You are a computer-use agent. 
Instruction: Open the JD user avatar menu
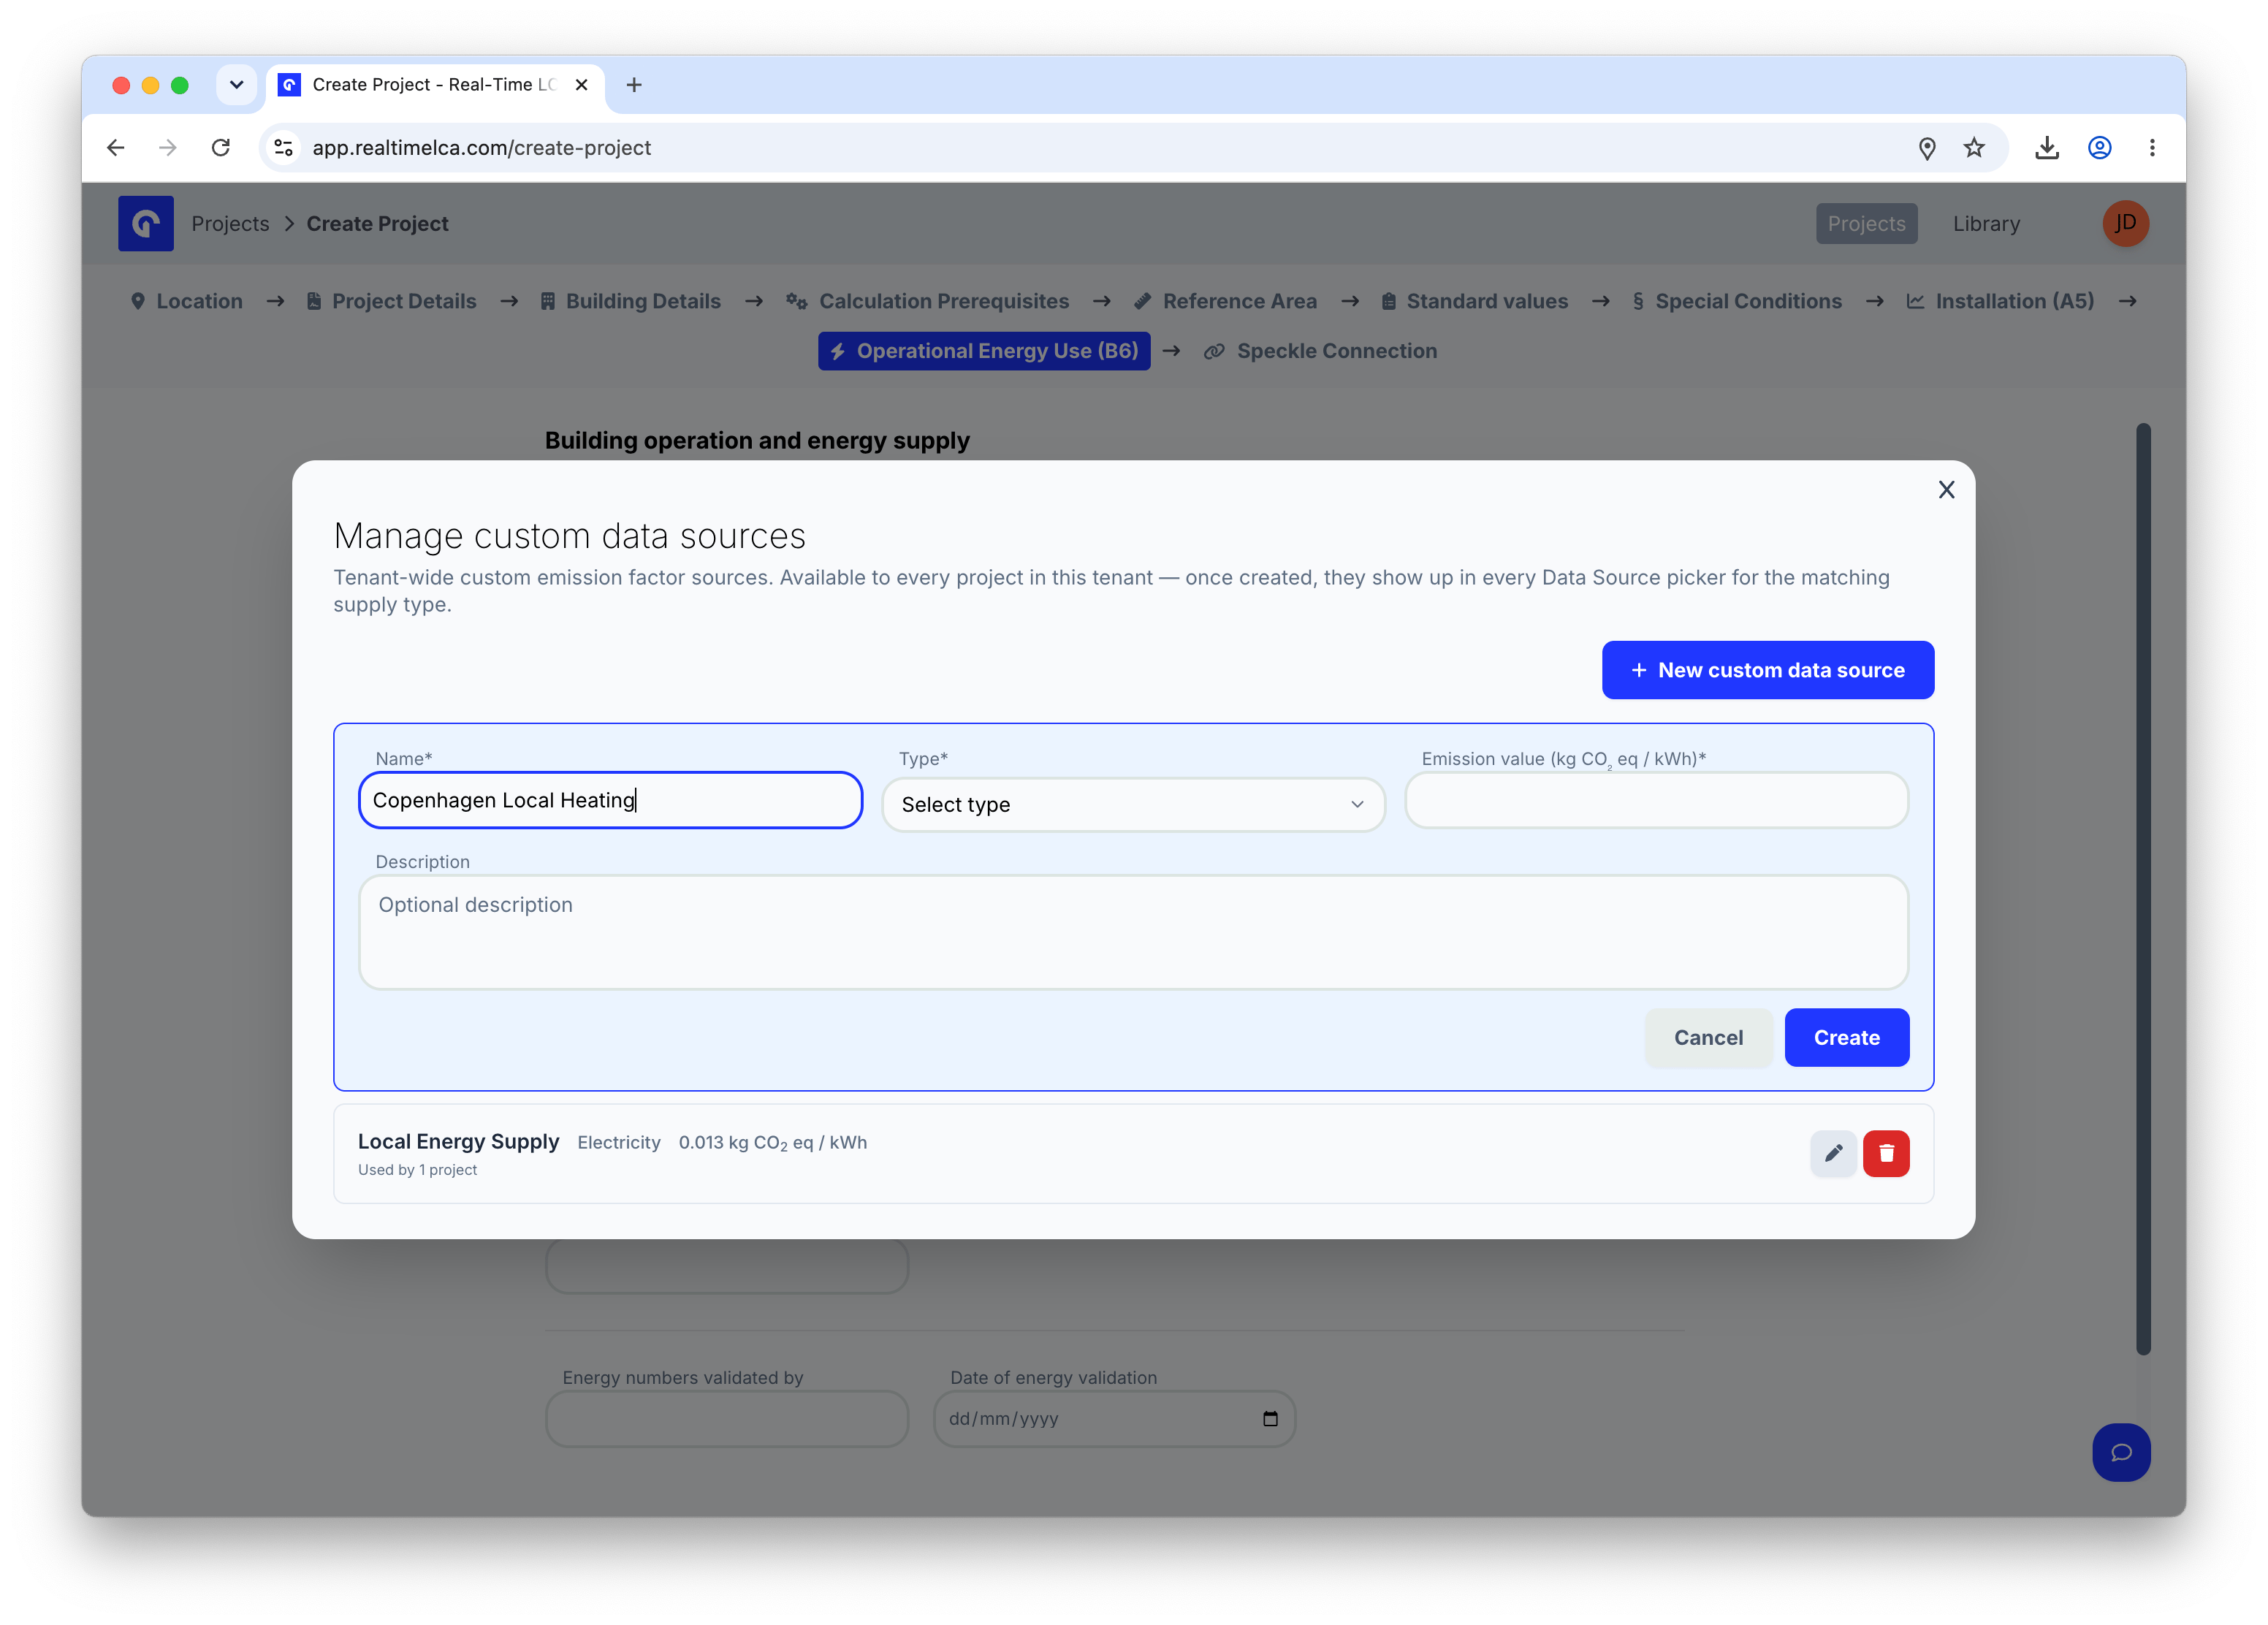tap(2125, 223)
